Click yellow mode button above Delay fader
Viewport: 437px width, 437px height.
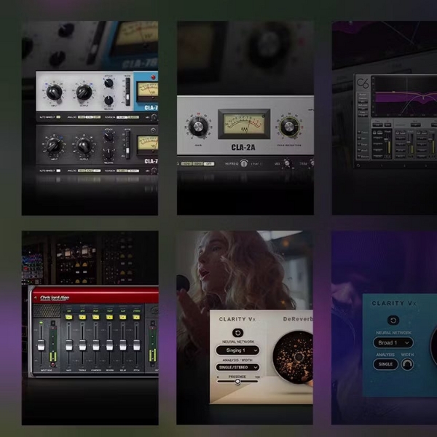pyautogui.click(x=123, y=317)
